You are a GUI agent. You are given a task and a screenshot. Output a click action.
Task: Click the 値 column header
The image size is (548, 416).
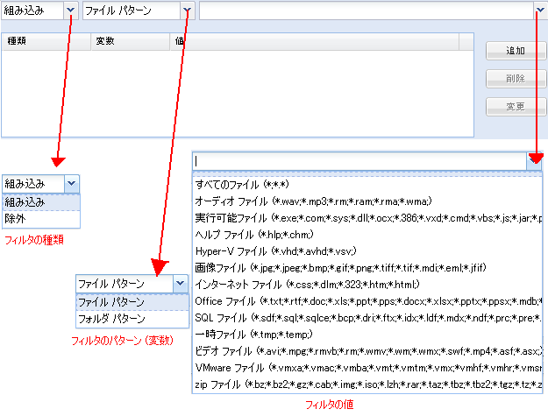pos(315,41)
